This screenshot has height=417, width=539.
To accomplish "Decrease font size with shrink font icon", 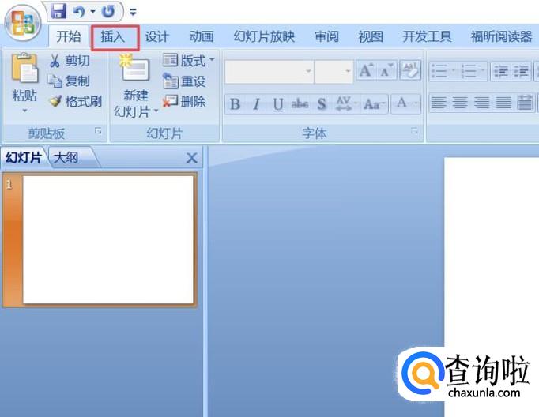I will [x=386, y=70].
